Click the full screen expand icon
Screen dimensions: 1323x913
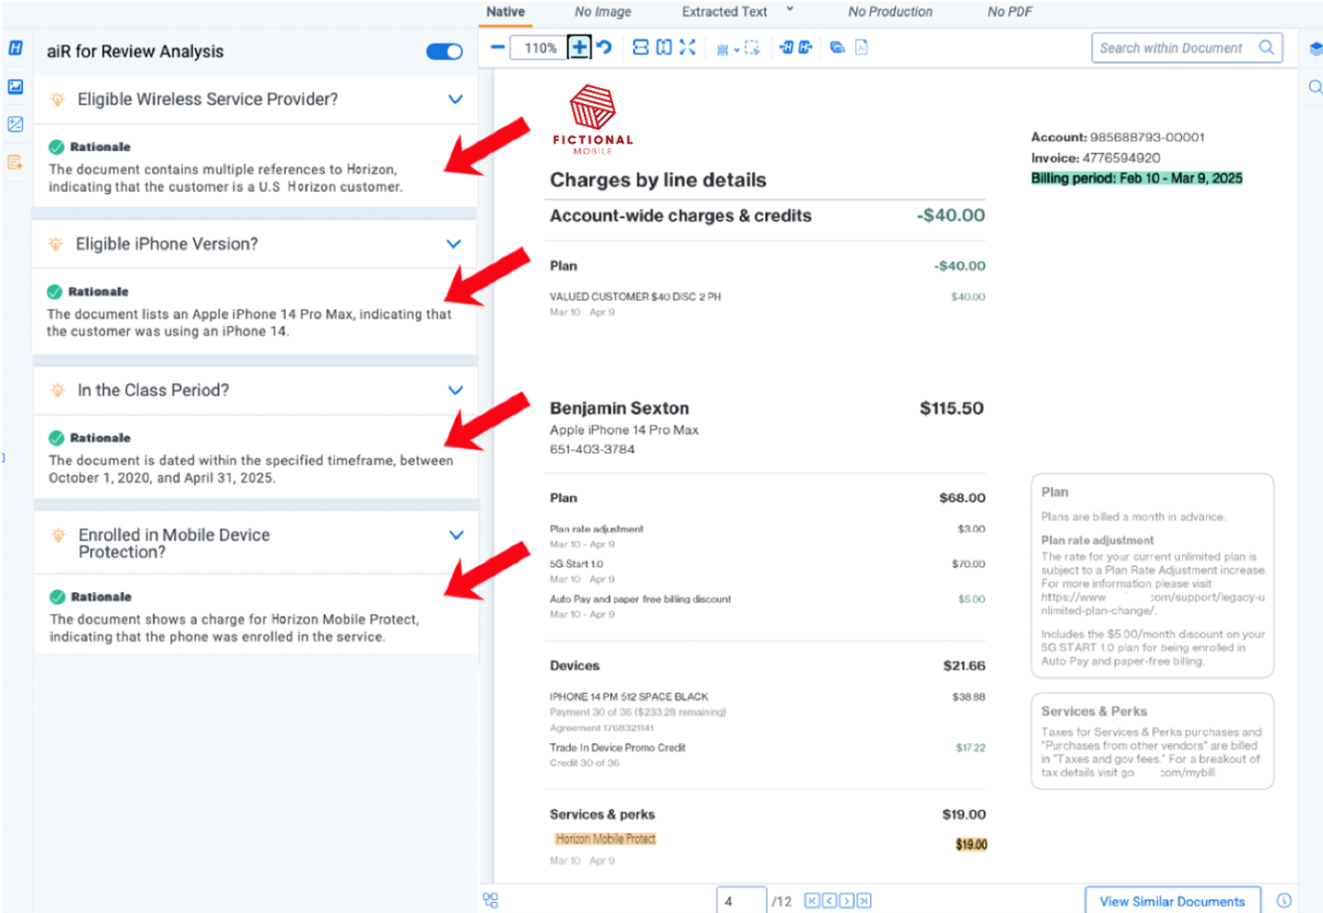tap(687, 47)
